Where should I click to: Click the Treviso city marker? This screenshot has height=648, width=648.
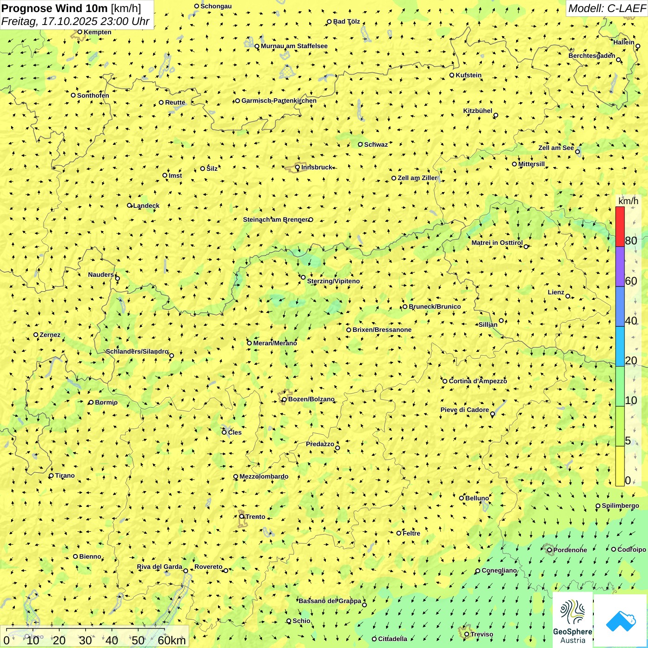[467, 635]
